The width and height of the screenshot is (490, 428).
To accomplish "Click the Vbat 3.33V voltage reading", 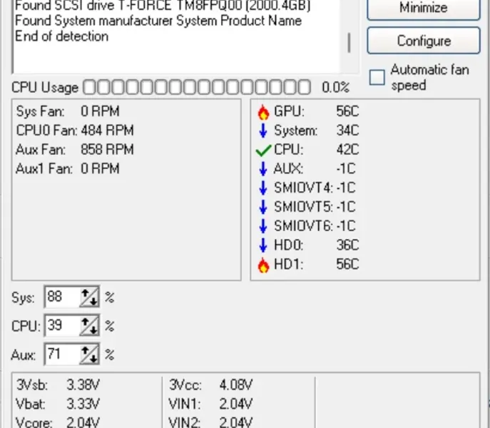I will tap(58, 404).
